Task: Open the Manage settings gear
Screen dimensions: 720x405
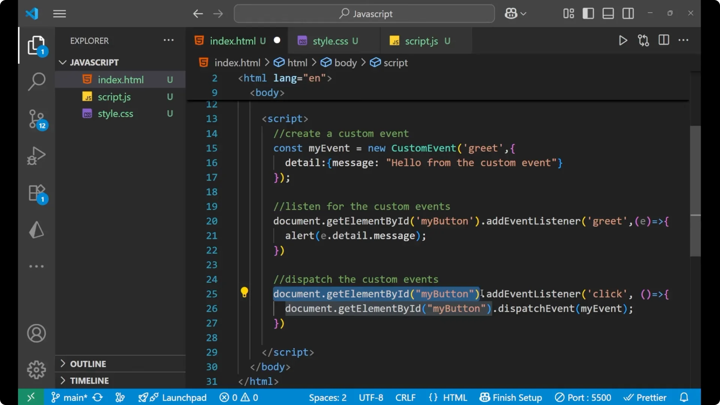Action: pyautogui.click(x=36, y=369)
